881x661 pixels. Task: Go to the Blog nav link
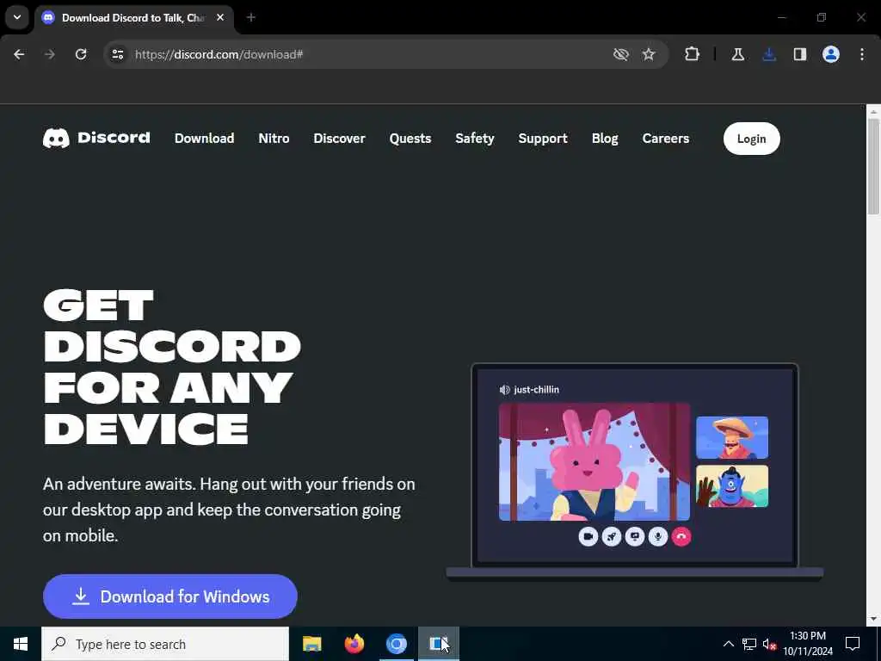point(605,139)
